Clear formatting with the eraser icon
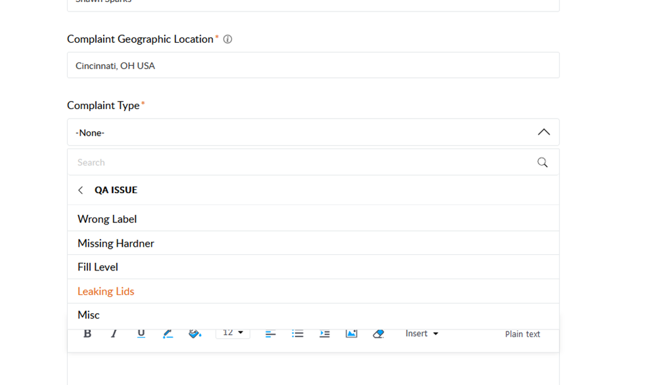Viewport: 661px width, 385px height. (x=378, y=333)
